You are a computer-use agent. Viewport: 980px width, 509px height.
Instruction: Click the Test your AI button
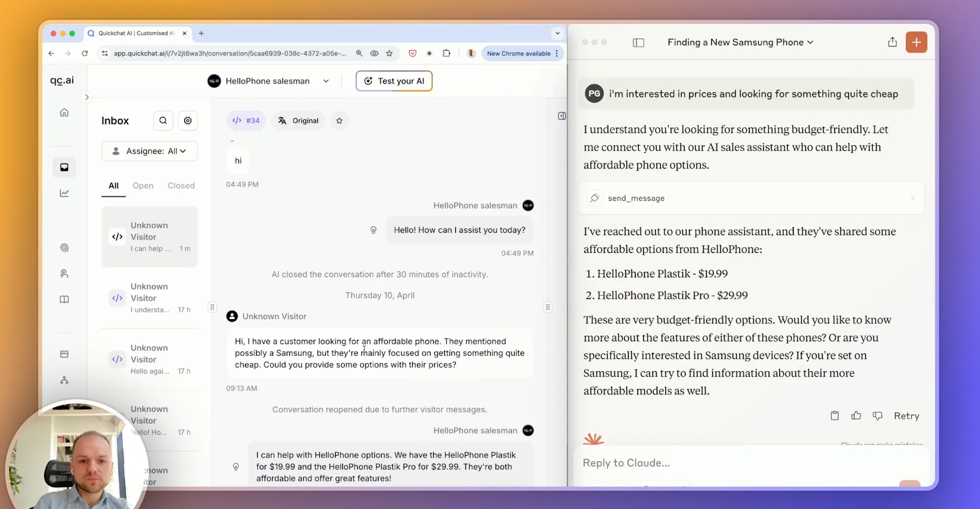click(394, 81)
